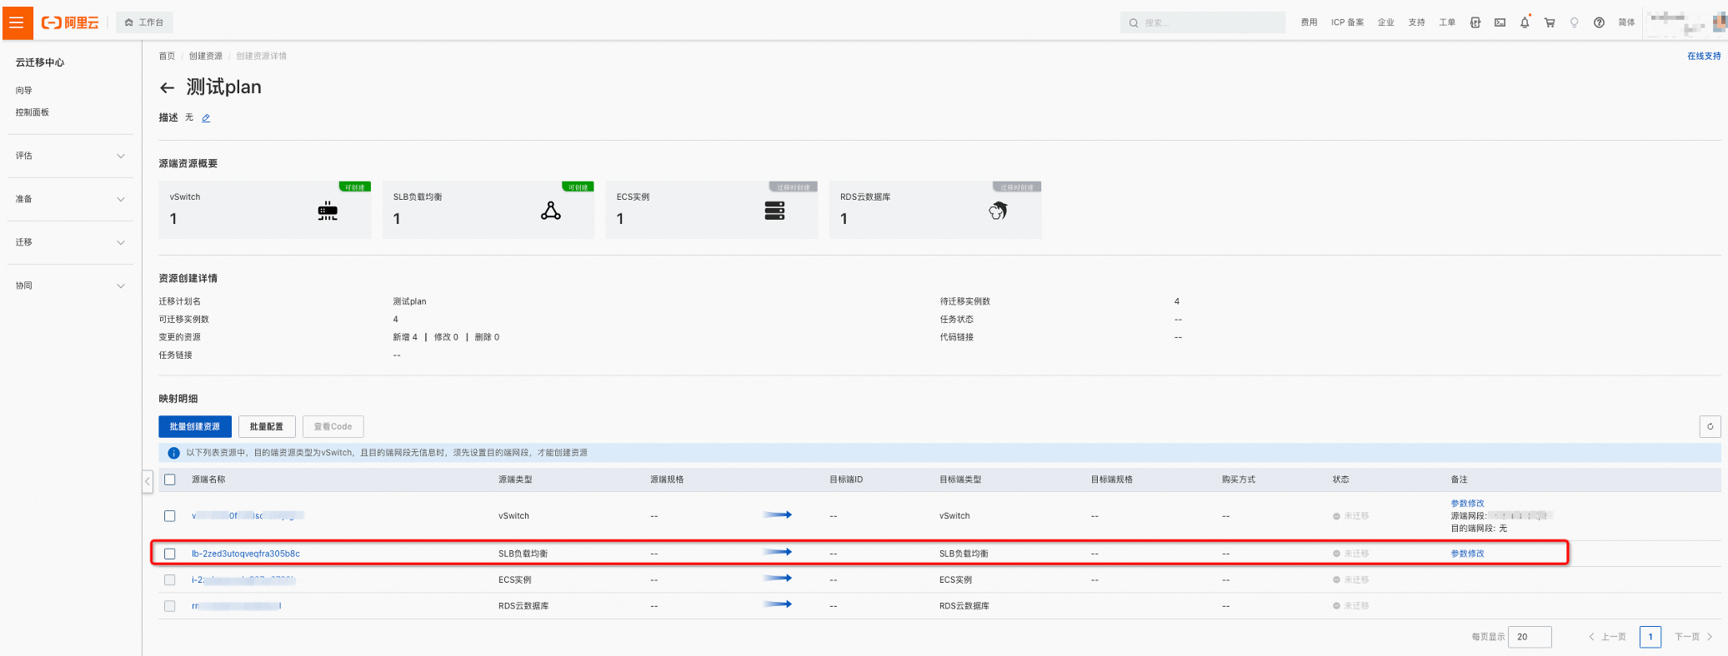Go to 向导 in sidebar

pyautogui.click(x=24, y=90)
